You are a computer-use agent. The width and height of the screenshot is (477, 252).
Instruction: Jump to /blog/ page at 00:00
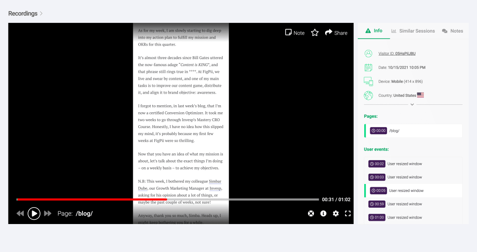(x=413, y=131)
